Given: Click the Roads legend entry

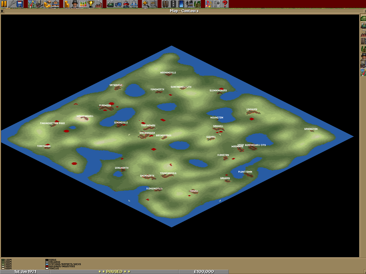Looking at the screenshot, I should 51,260.
